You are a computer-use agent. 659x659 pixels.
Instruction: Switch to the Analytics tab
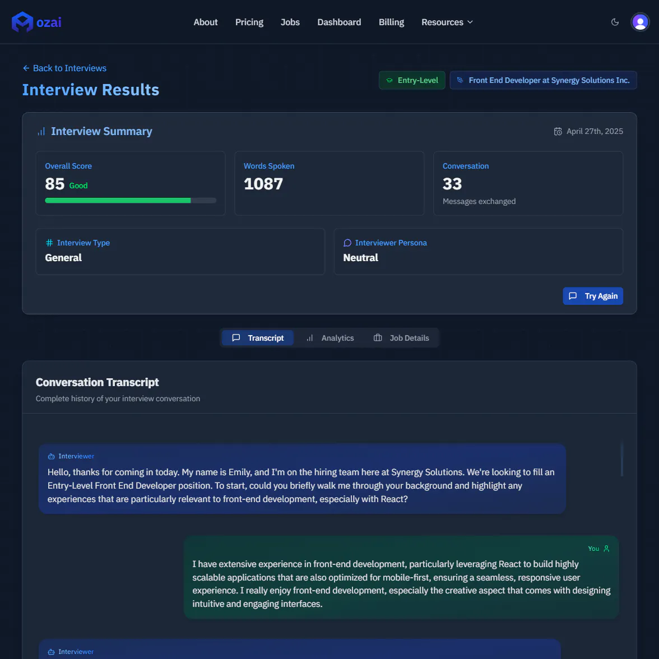click(330, 338)
